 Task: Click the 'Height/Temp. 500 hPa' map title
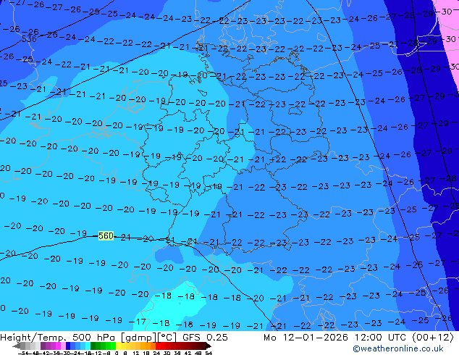pyautogui.click(x=59, y=337)
